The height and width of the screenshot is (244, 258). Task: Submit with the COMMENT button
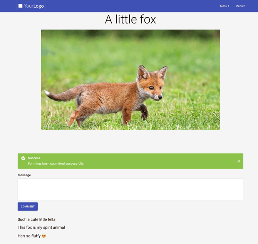coord(28,207)
